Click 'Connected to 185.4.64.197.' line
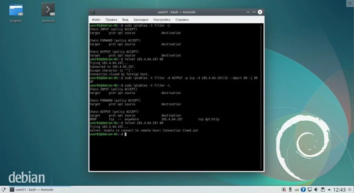Screen dimensions: 354x193 pyautogui.click(x=112, y=67)
